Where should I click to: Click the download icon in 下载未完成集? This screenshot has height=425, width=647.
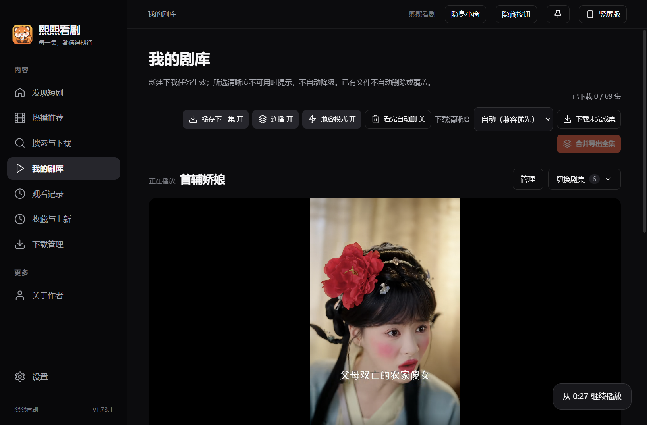567,119
